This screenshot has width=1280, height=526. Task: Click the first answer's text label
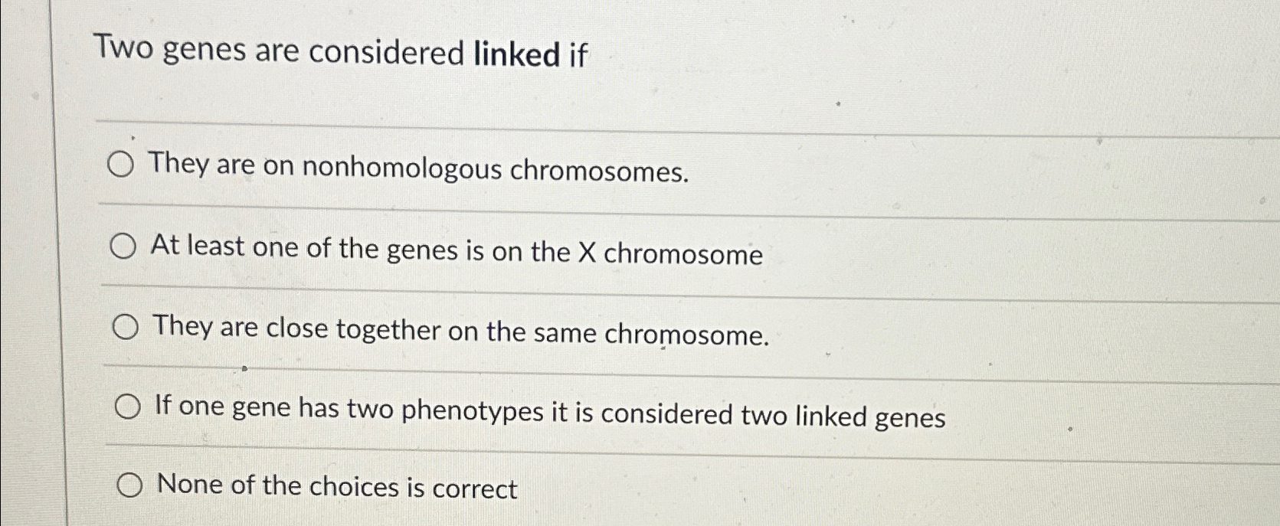[x=419, y=170]
